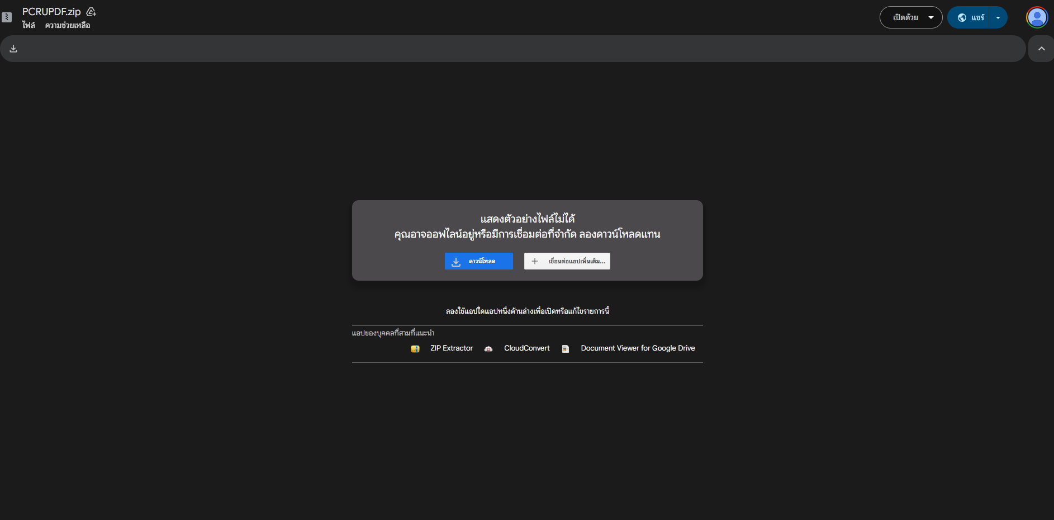Click the add to Drive cloud icon
This screenshot has height=520, width=1054.
[91, 12]
